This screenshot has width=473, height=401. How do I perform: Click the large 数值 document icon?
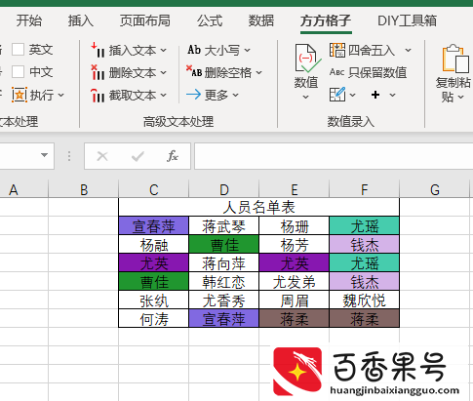307,59
